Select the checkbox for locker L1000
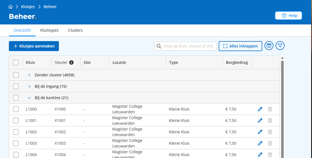Viewport: 312px width, 158px height. [16, 109]
